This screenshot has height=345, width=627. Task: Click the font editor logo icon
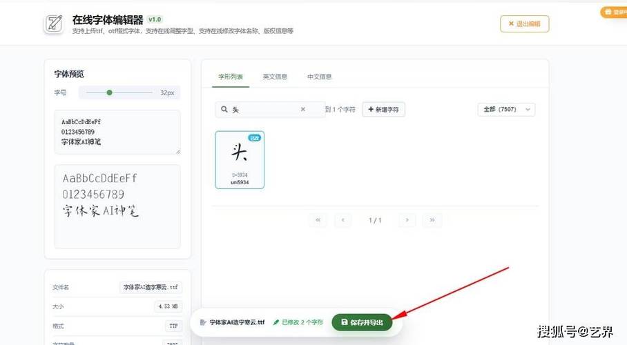tap(54, 23)
